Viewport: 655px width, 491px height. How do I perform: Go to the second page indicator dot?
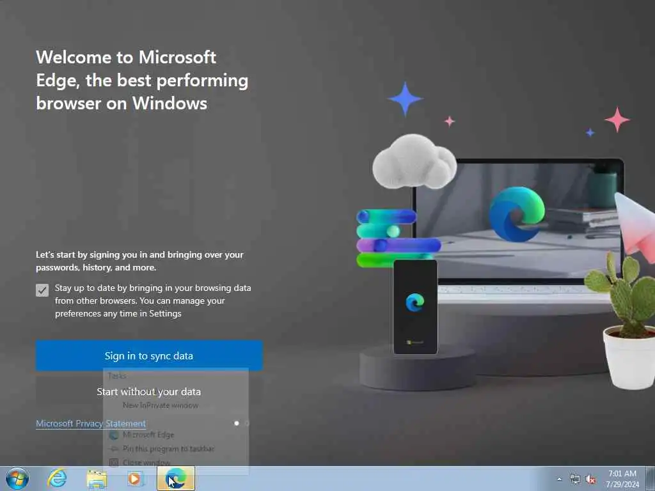(247, 423)
